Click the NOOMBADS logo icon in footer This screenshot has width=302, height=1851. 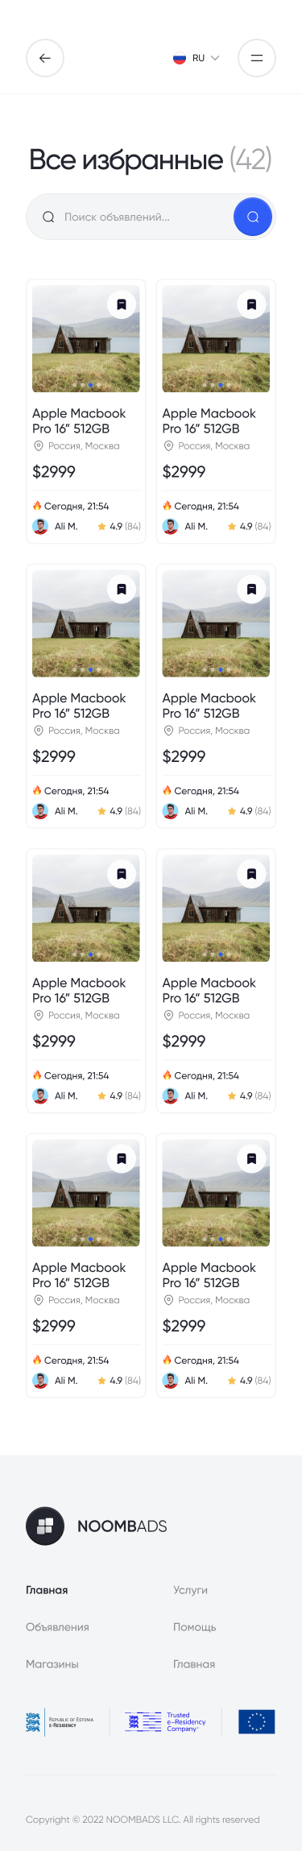[45, 1526]
